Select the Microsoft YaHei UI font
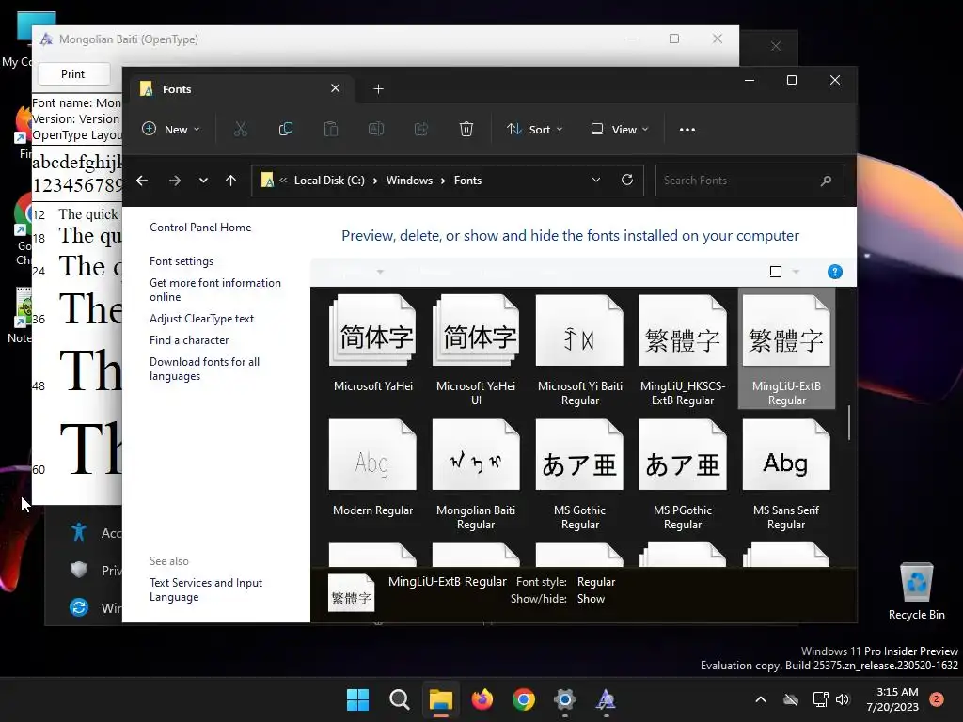963x722 pixels. (x=476, y=350)
